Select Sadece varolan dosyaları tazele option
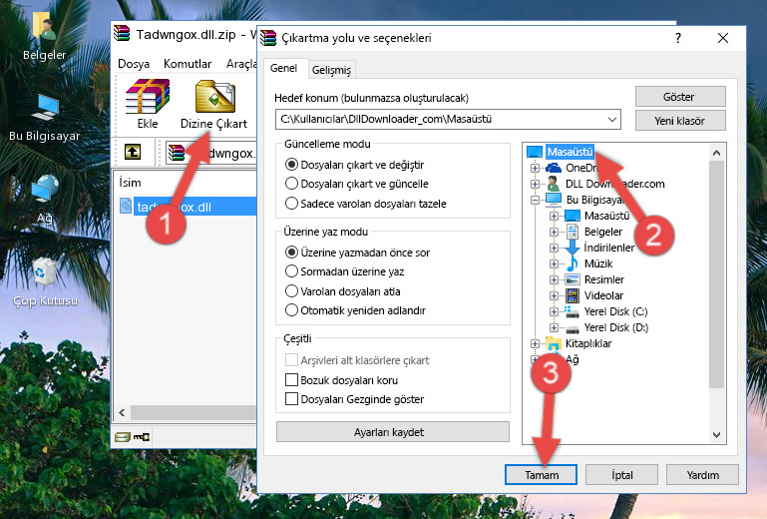The height and width of the screenshot is (519, 767). [291, 204]
